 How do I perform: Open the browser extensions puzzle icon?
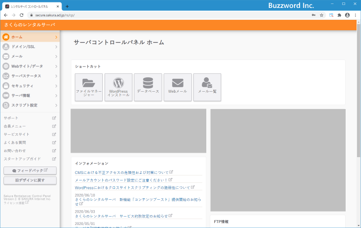[339, 15]
